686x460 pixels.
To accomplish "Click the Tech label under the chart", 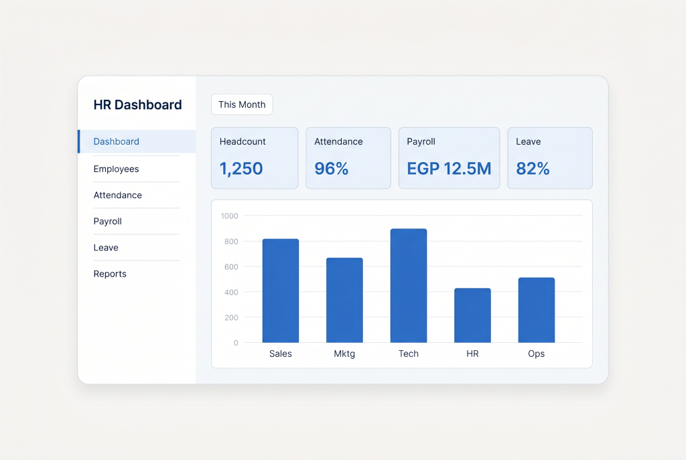I will (x=409, y=354).
